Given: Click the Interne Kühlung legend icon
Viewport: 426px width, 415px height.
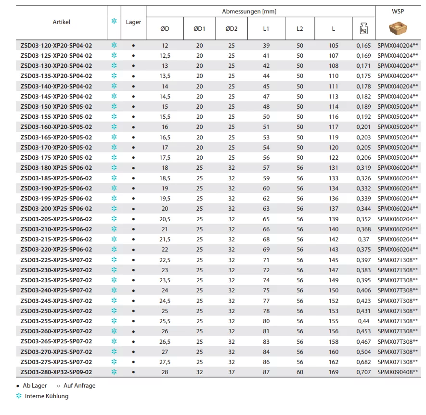Looking at the screenshot, I should 19,396.
